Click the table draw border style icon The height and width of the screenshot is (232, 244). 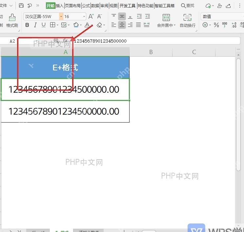(x=64, y=25)
